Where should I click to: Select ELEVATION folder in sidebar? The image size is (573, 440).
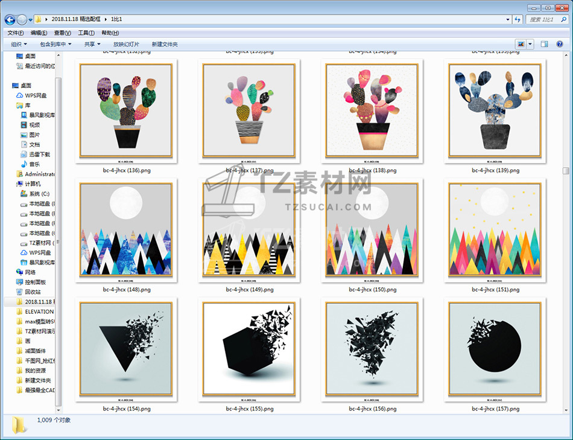[36, 311]
